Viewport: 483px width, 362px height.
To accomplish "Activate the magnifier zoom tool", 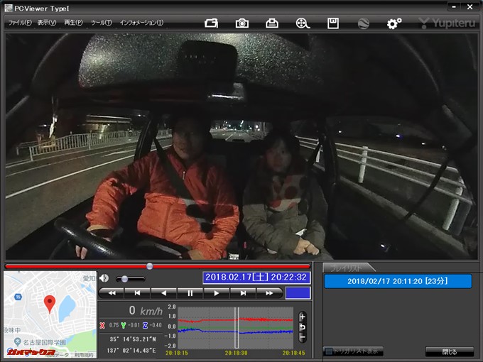I will pyautogui.click(x=303, y=23).
